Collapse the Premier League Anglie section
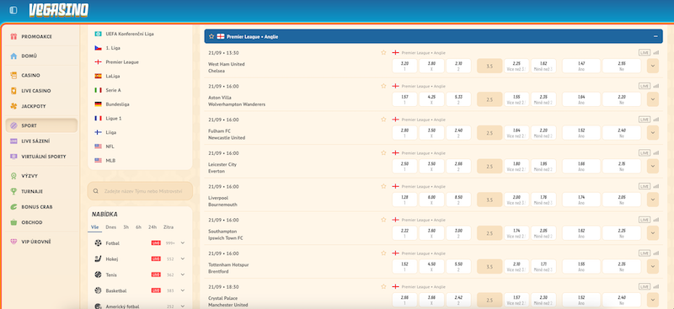 [x=655, y=37]
